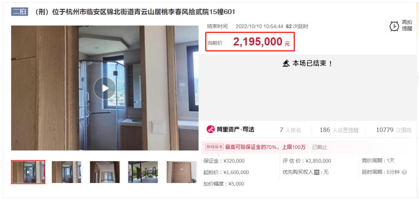Click the 赊钱报名 tag

214,147
